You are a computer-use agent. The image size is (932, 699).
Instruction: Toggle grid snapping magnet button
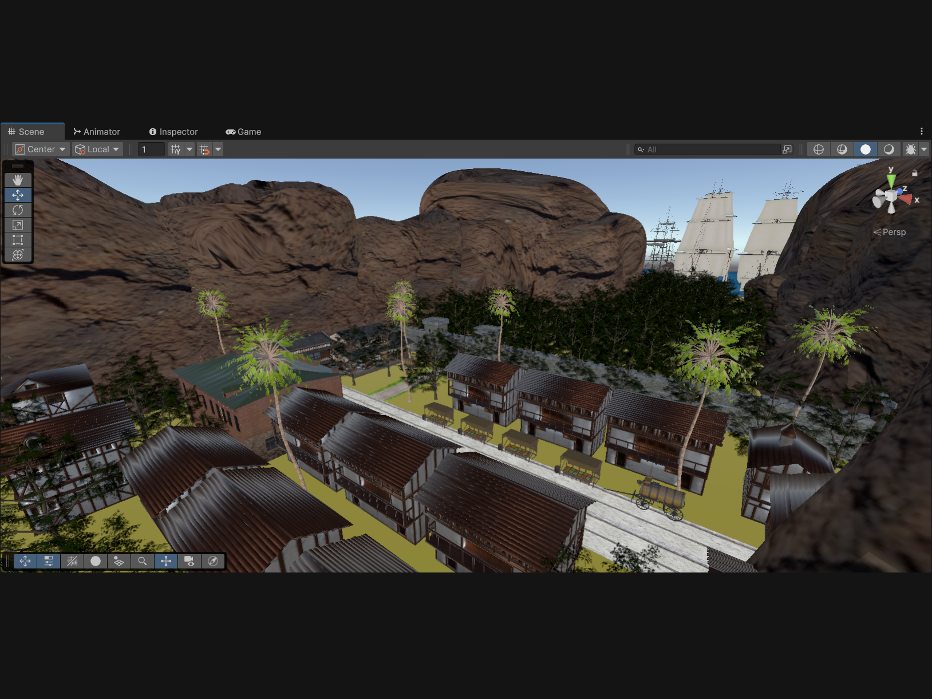point(204,149)
